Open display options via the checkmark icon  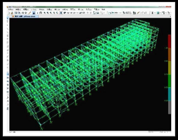(x=98, y=13)
